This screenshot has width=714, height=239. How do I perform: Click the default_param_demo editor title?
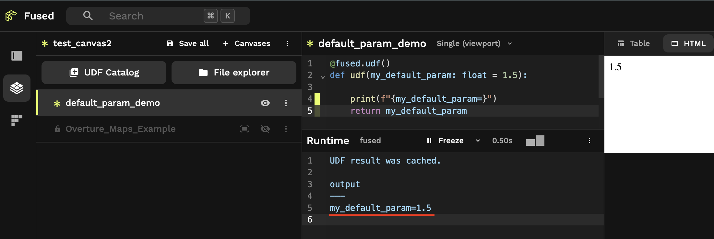pyautogui.click(x=372, y=43)
